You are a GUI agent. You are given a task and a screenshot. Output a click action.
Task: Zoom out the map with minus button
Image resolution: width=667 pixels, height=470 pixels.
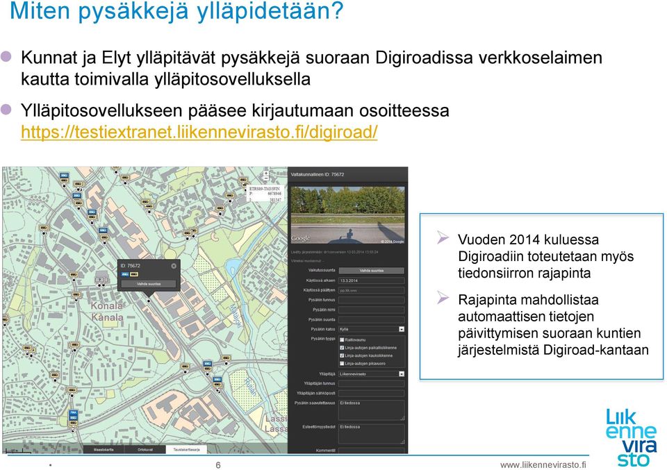click(x=266, y=180)
